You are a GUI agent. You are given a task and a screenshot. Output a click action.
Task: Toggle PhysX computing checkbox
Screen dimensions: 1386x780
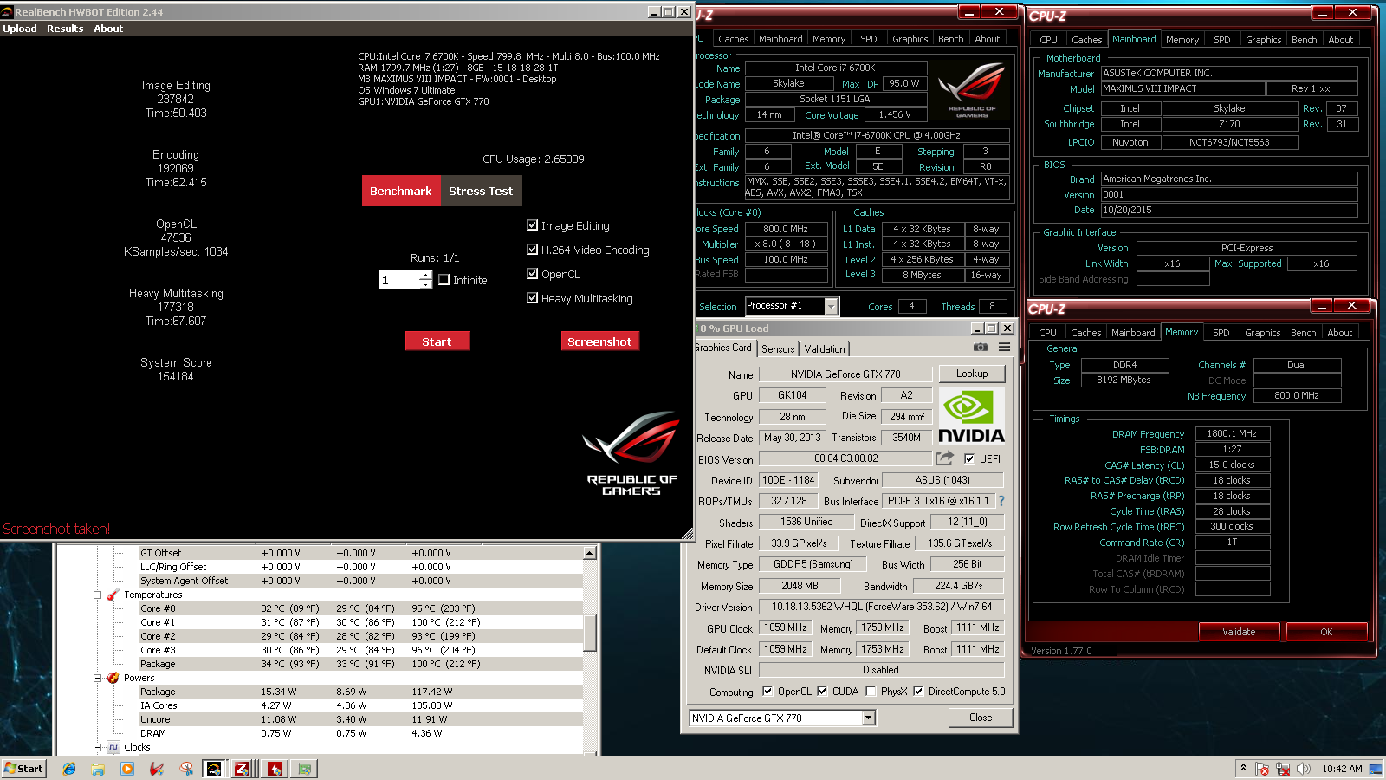tap(871, 692)
